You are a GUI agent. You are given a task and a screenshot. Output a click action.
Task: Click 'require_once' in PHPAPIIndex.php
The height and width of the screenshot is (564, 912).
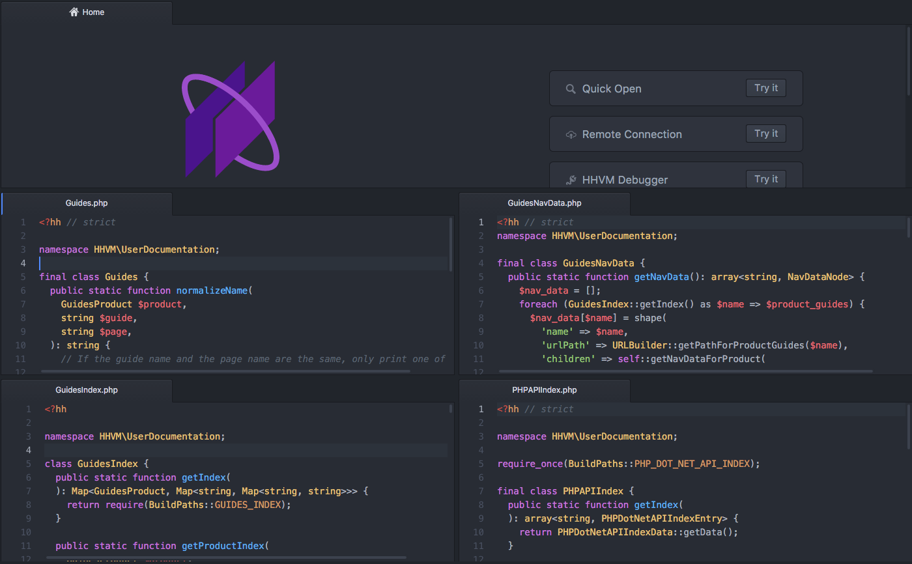point(530,464)
